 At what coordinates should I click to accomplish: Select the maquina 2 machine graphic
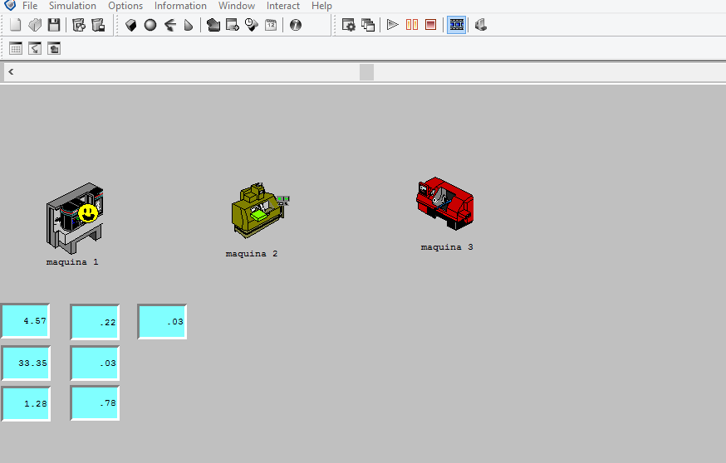pyautogui.click(x=260, y=211)
